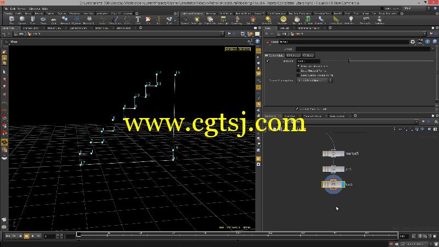Image resolution: width=439 pixels, height=247 pixels.
Task: Add a Point Light from the shelf
Action: pyautogui.click(x=197, y=19)
